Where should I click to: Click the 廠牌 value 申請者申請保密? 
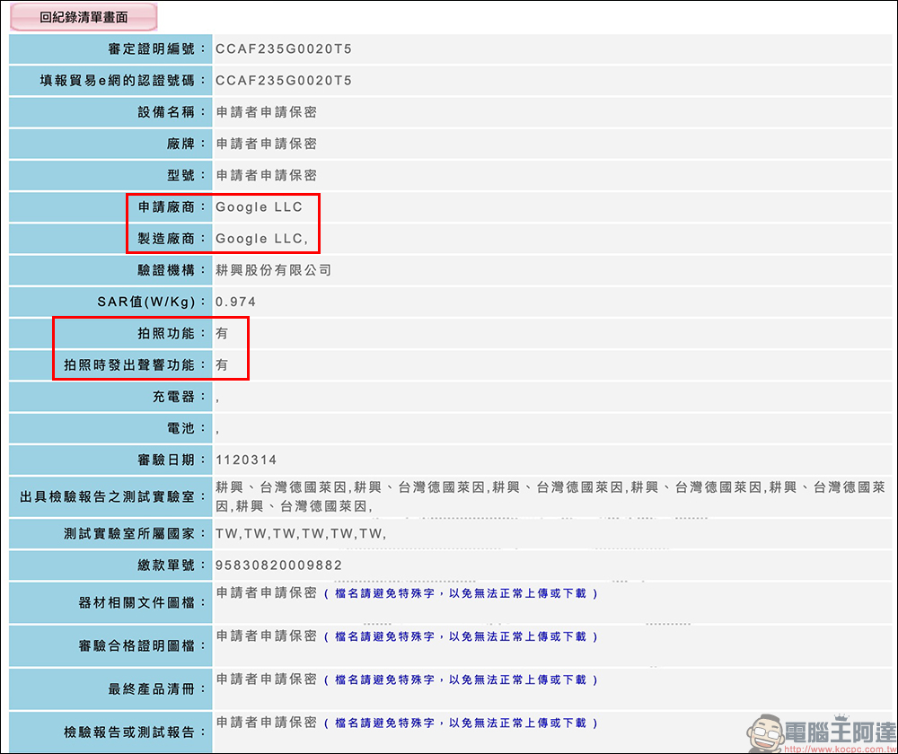pos(267,144)
